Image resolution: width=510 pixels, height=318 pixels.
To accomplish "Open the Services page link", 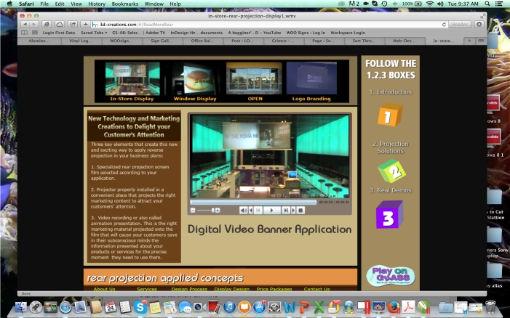I will [147, 289].
